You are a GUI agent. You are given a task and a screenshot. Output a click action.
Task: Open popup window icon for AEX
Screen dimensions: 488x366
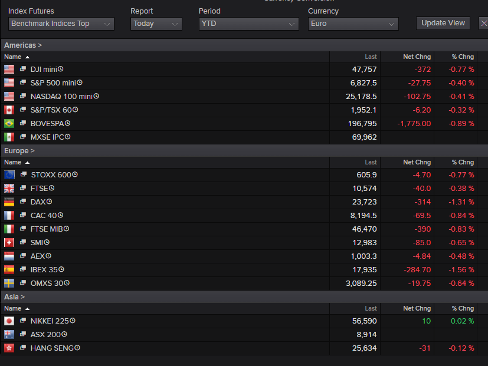point(23,256)
